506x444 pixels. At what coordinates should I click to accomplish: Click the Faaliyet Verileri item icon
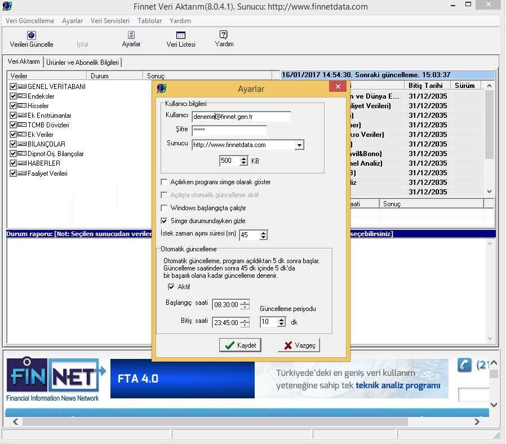click(x=22, y=174)
